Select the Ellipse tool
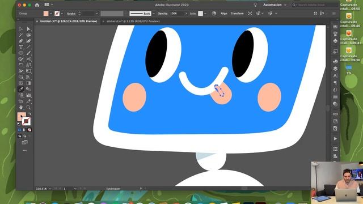Screen dimensions: 363x204 pos(21,53)
